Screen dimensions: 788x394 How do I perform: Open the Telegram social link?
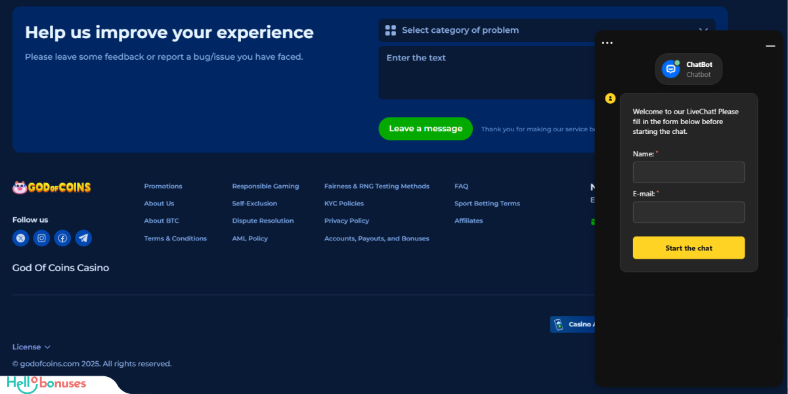pos(83,238)
